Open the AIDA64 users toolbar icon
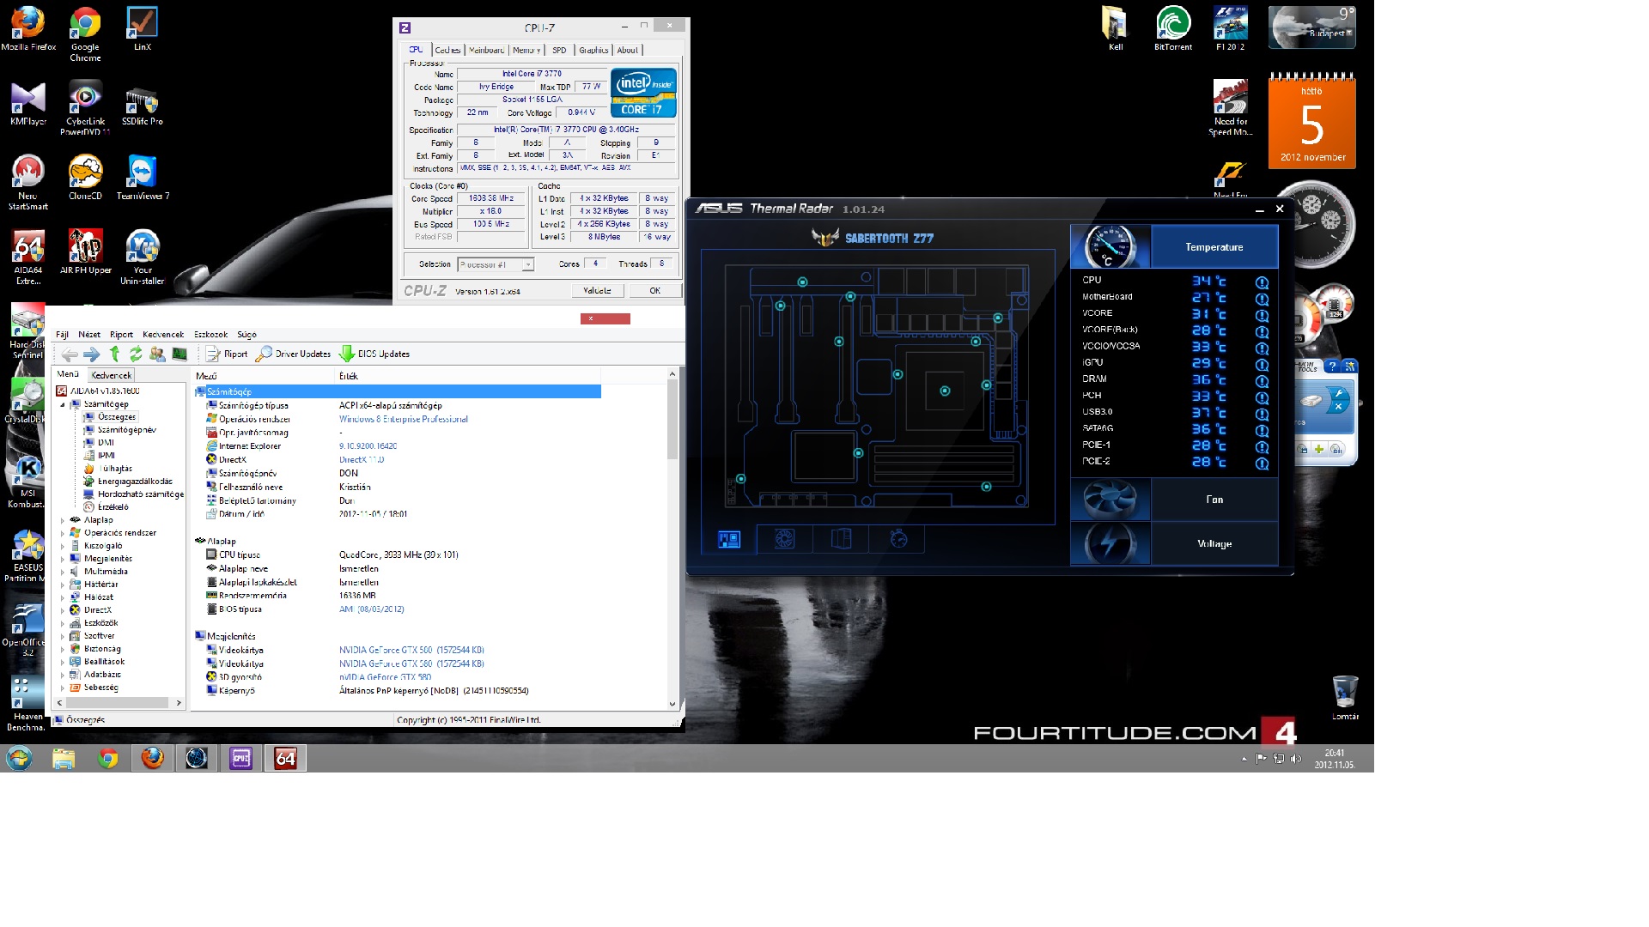Image resolution: width=1649 pixels, height=927 pixels. (157, 354)
